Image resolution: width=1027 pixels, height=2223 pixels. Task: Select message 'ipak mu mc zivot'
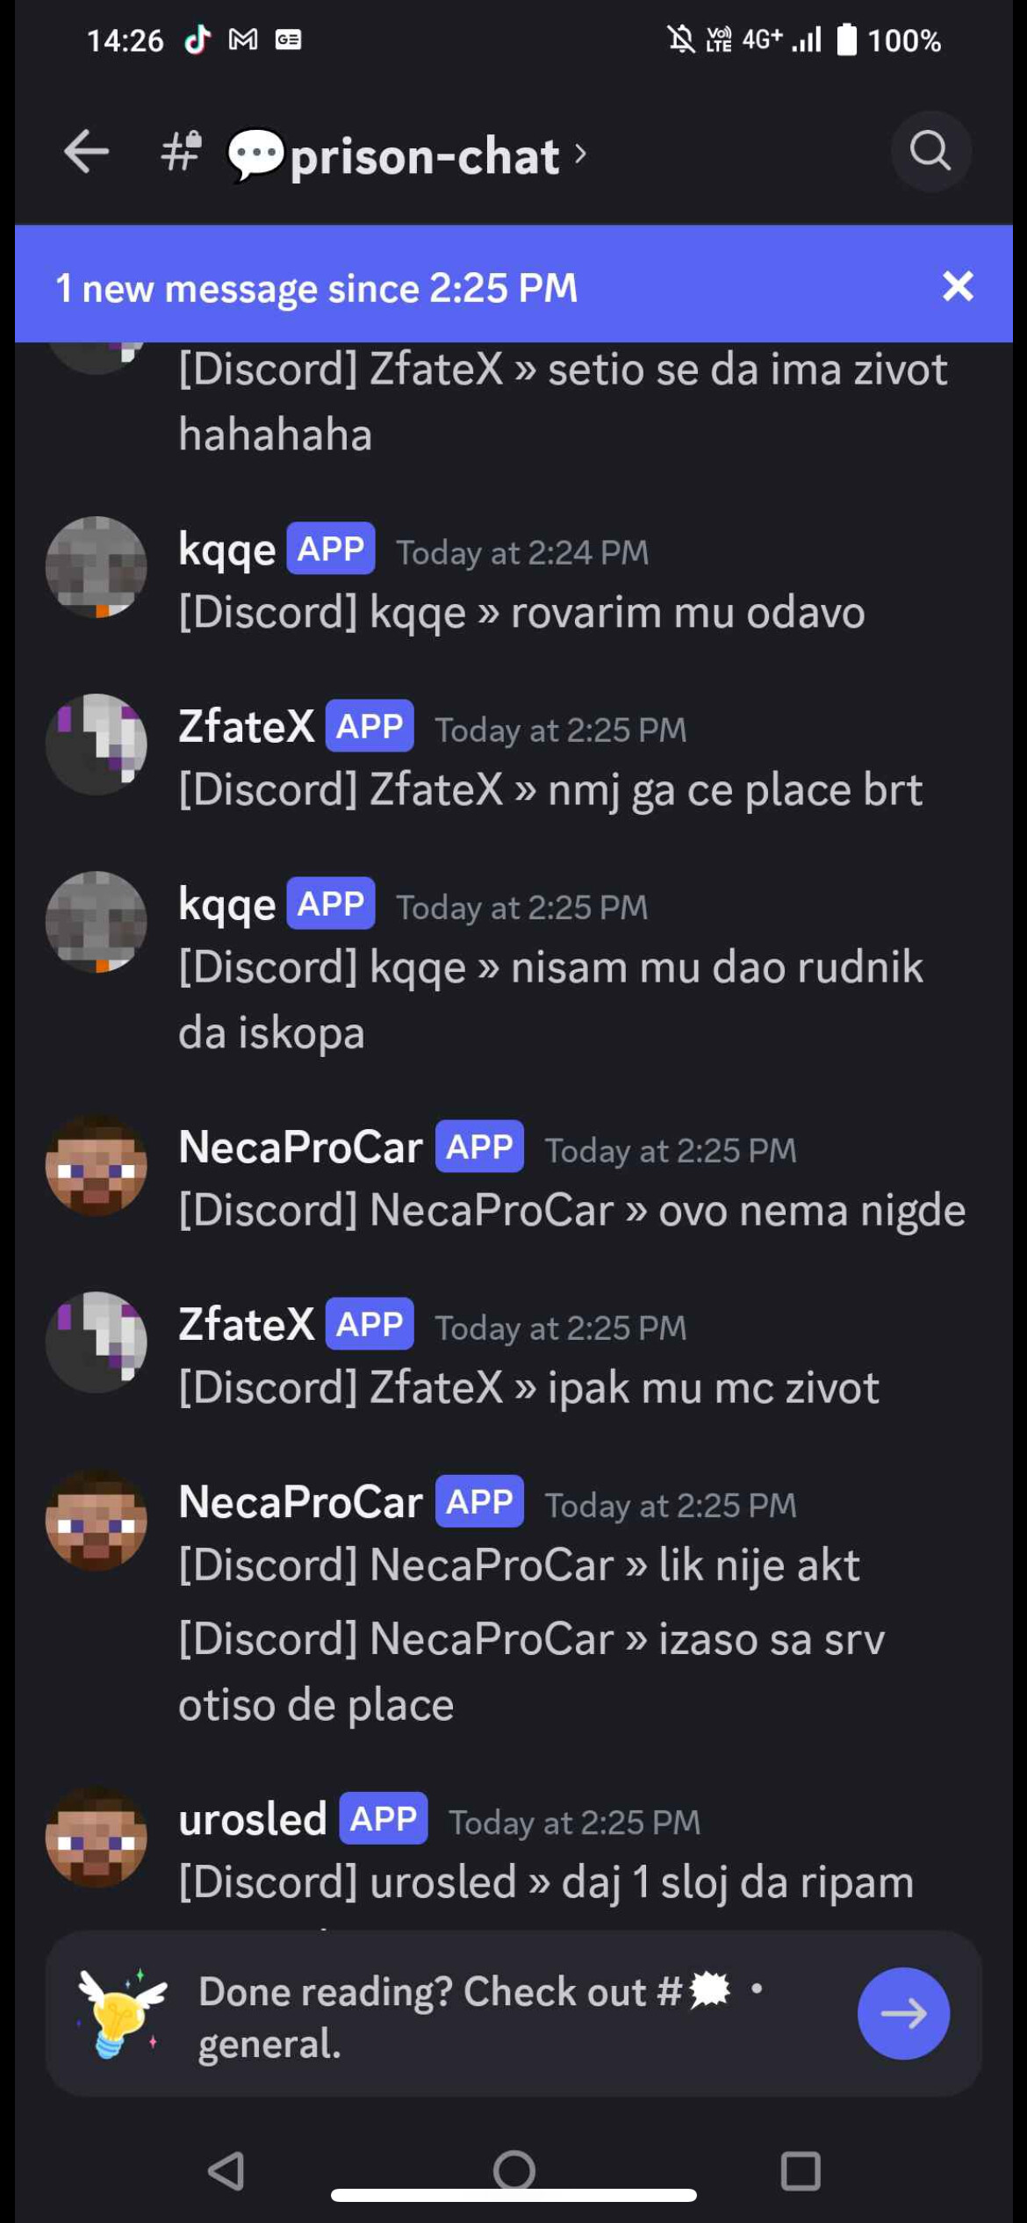528,1388
